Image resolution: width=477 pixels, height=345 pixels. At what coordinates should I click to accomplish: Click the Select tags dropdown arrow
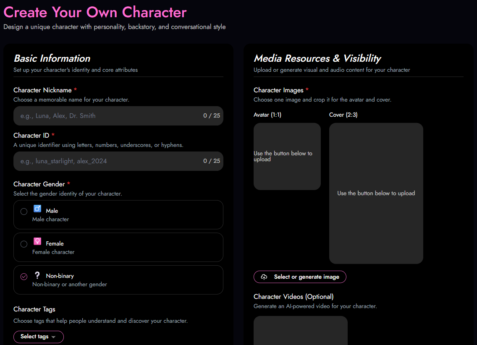54,337
